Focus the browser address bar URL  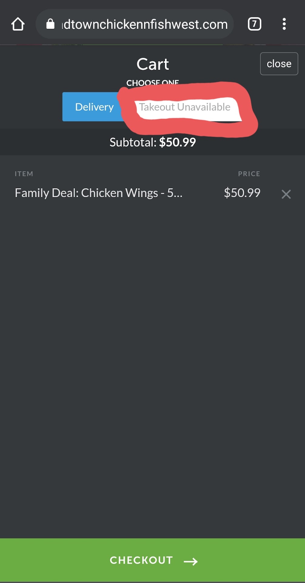[x=145, y=24]
